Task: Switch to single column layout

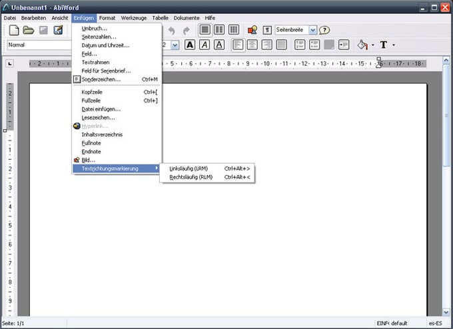Action: click(205, 30)
